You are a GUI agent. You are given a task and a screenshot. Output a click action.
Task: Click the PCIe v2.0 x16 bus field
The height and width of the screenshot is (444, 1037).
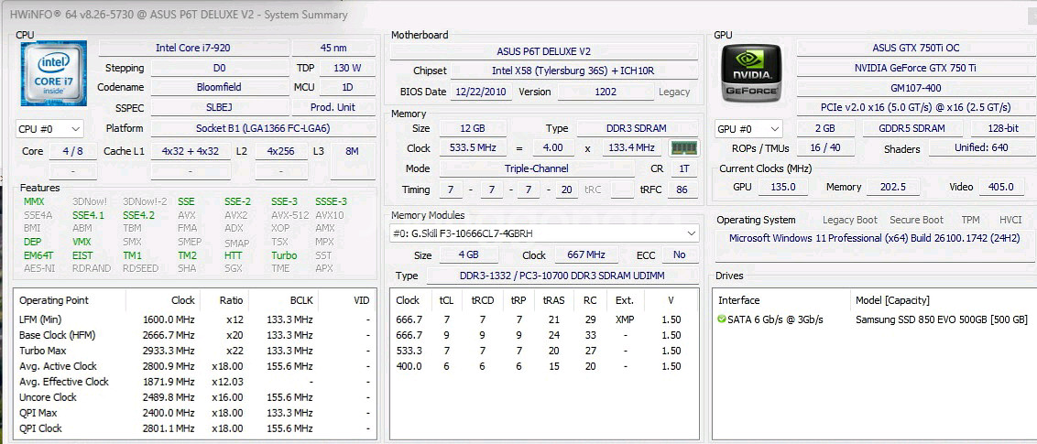(915, 108)
